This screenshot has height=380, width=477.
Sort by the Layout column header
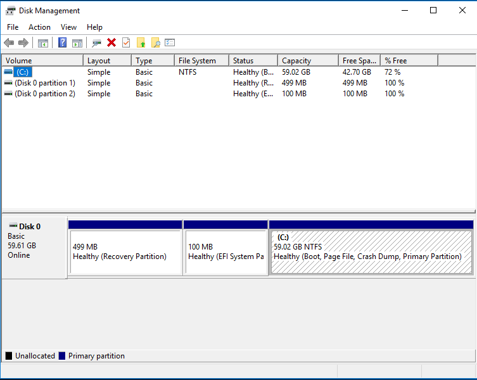[108, 61]
